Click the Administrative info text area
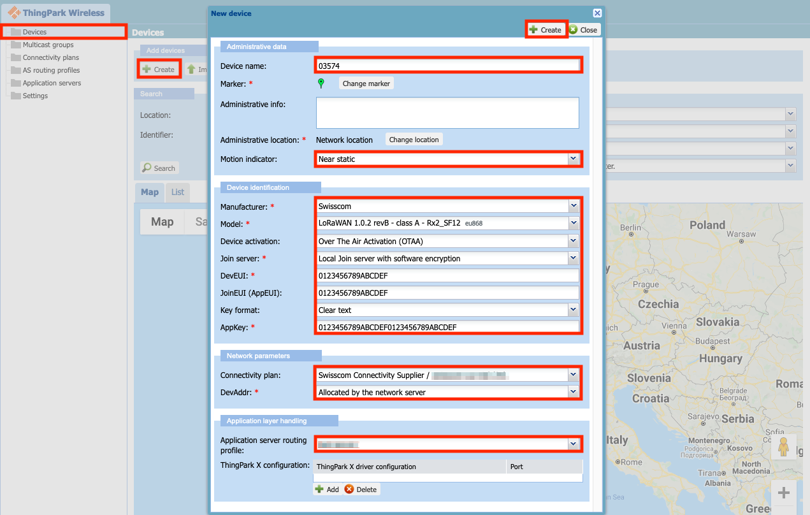 click(x=447, y=113)
